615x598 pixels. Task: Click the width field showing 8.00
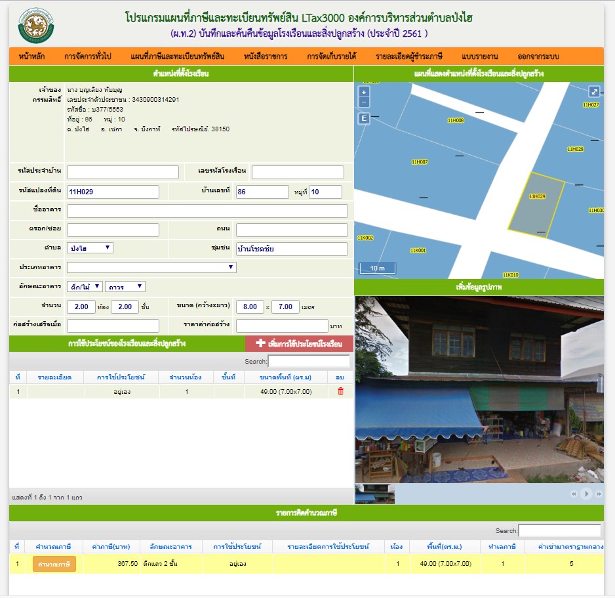click(x=250, y=307)
